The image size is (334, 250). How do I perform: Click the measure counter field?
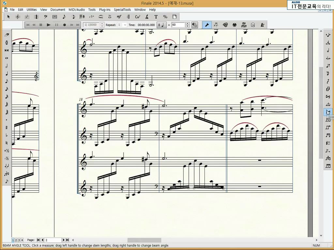tap(91, 25)
